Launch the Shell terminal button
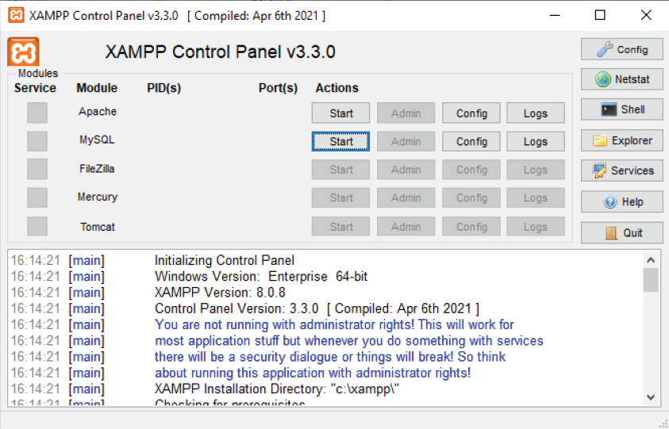The image size is (669, 429). tap(622, 109)
